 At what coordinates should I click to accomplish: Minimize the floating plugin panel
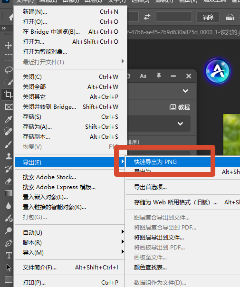tap(173, 76)
